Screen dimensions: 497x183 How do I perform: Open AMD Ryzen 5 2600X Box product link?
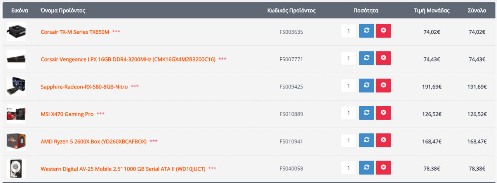pyautogui.click(x=94, y=142)
